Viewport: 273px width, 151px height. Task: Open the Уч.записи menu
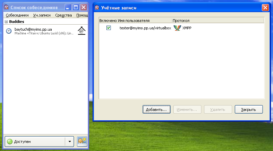tap(42, 15)
